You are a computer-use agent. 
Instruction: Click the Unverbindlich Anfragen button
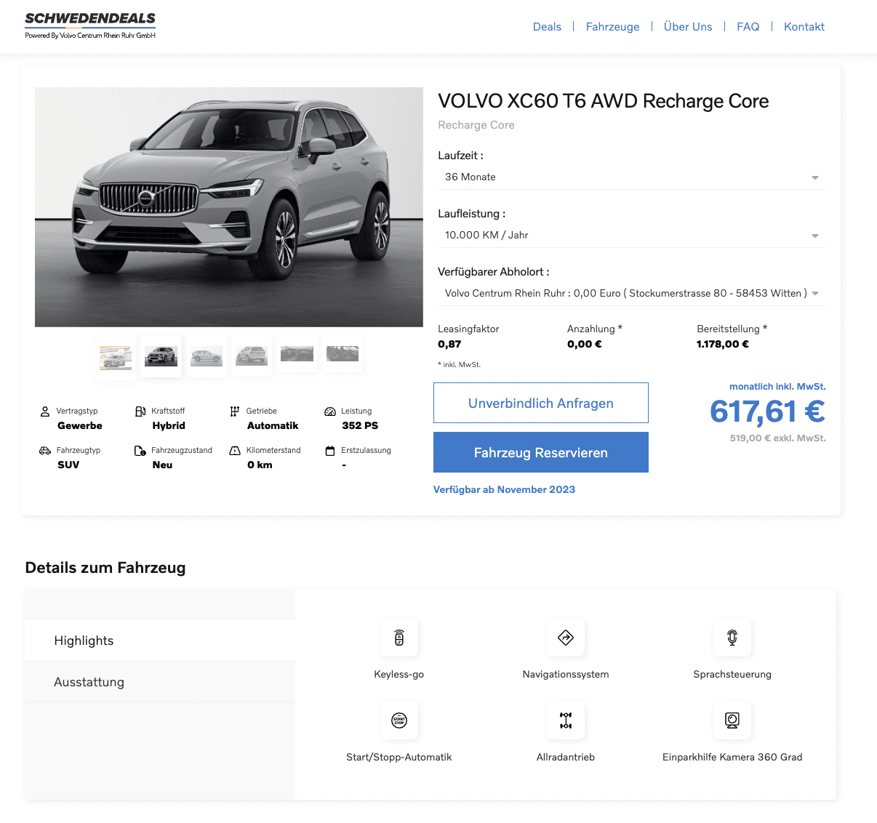tap(541, 403)
